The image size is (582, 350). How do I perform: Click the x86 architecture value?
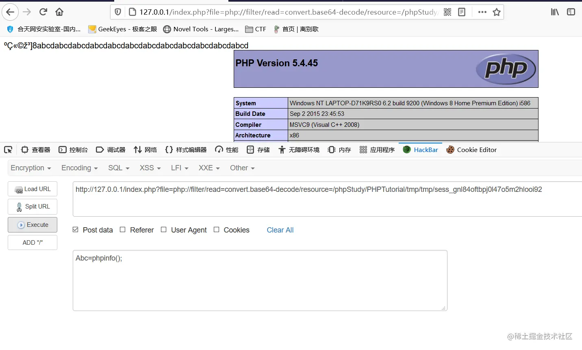[294, 135]
